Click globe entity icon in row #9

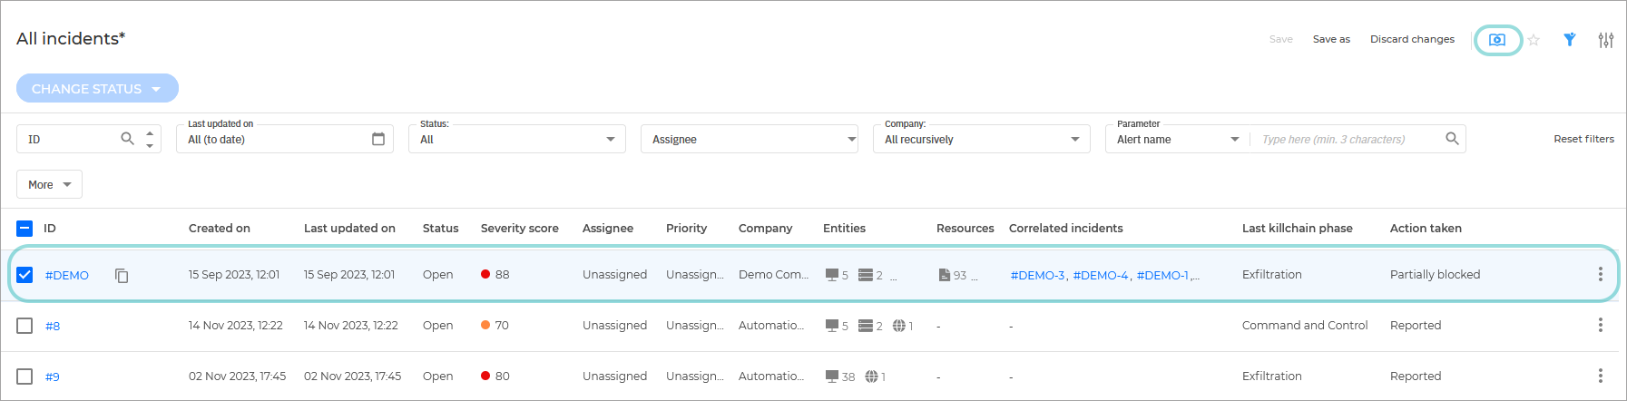[871, 377]
